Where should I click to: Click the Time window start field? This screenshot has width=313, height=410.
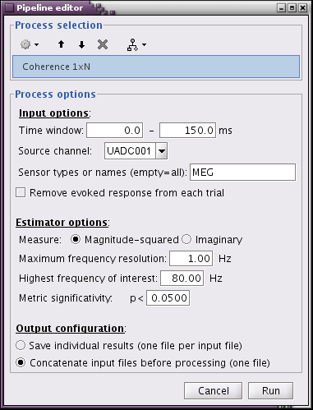click(x=115, y=131)
